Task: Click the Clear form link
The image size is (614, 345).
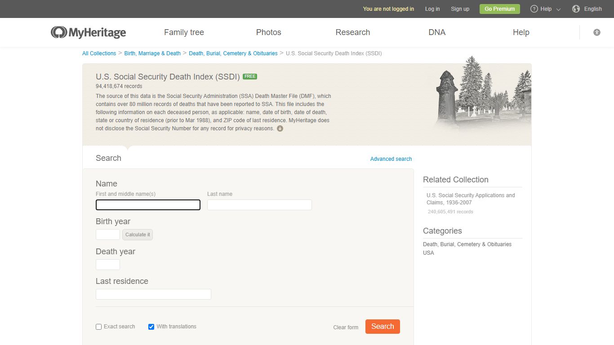Action: point(346,327)
